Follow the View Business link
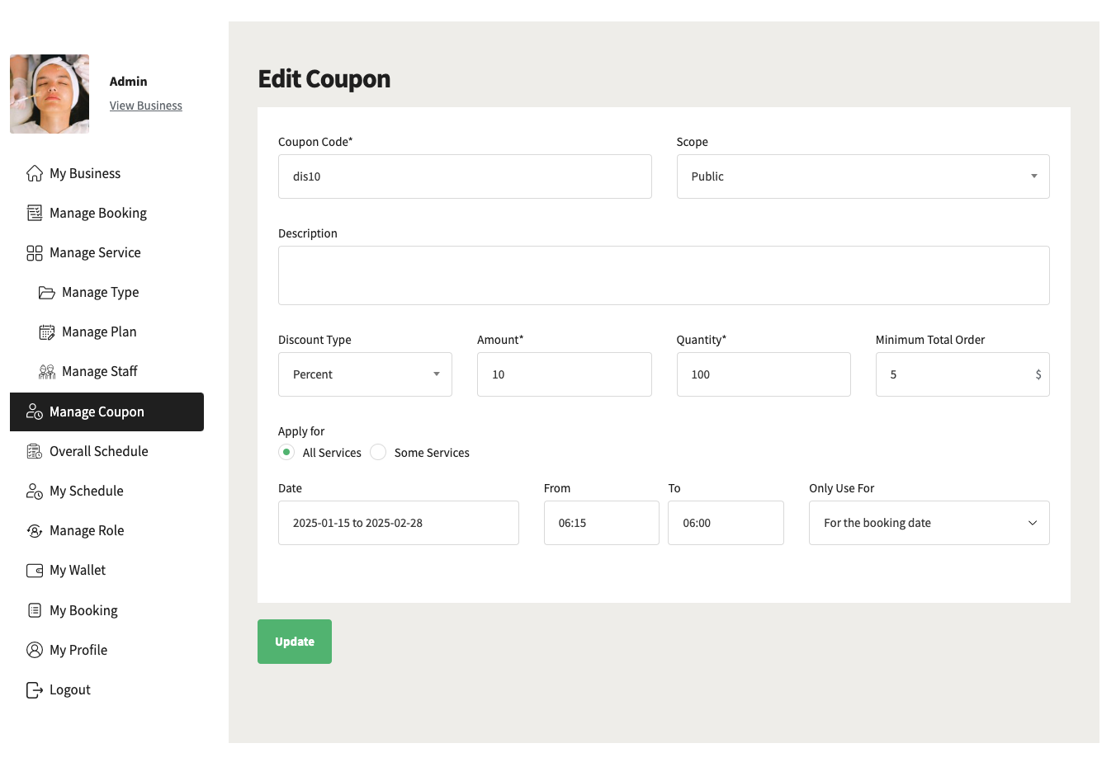1116x762 pixels. [146, 106]
